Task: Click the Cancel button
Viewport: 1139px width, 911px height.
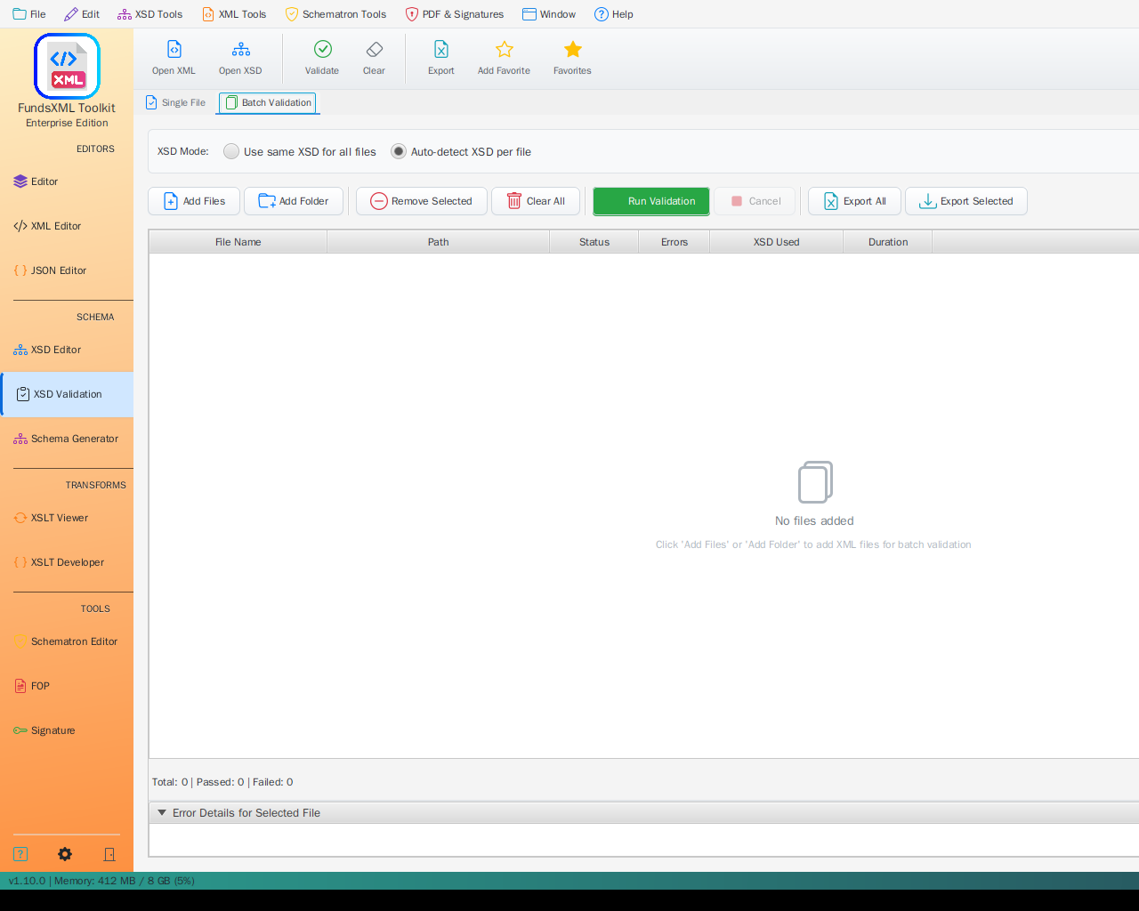Action: (755, 201)
